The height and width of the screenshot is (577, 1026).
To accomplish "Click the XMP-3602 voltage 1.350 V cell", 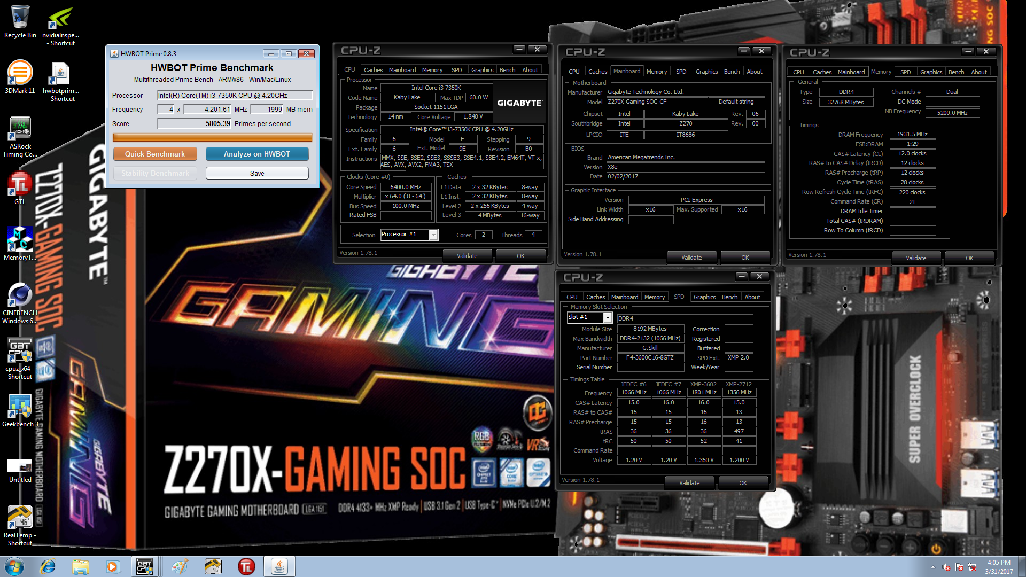I will (x=704, y=460).
